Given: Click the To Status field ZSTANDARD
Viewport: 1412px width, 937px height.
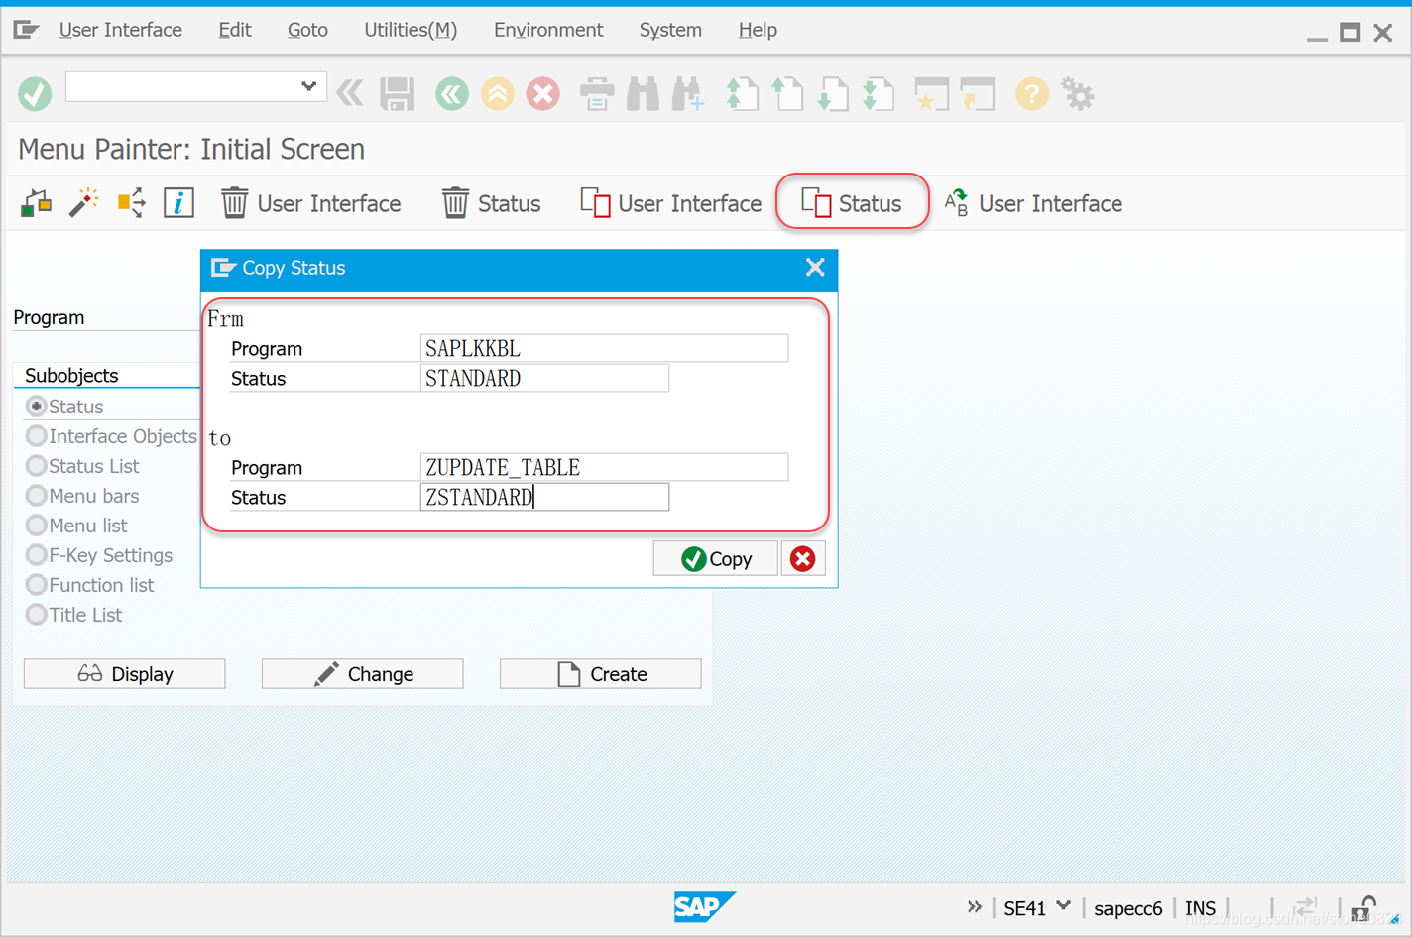Looking at the screenshot, I should click(x=544, y=497).
